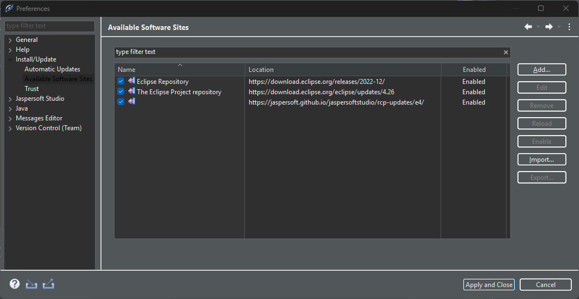Expand the Jaspersoft Studio tree node

tap(10, 99)
